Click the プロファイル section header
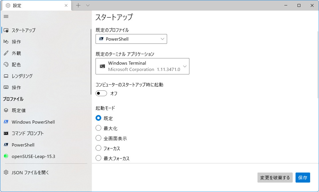Screen dimensions: 319x192 coord(13,99)
